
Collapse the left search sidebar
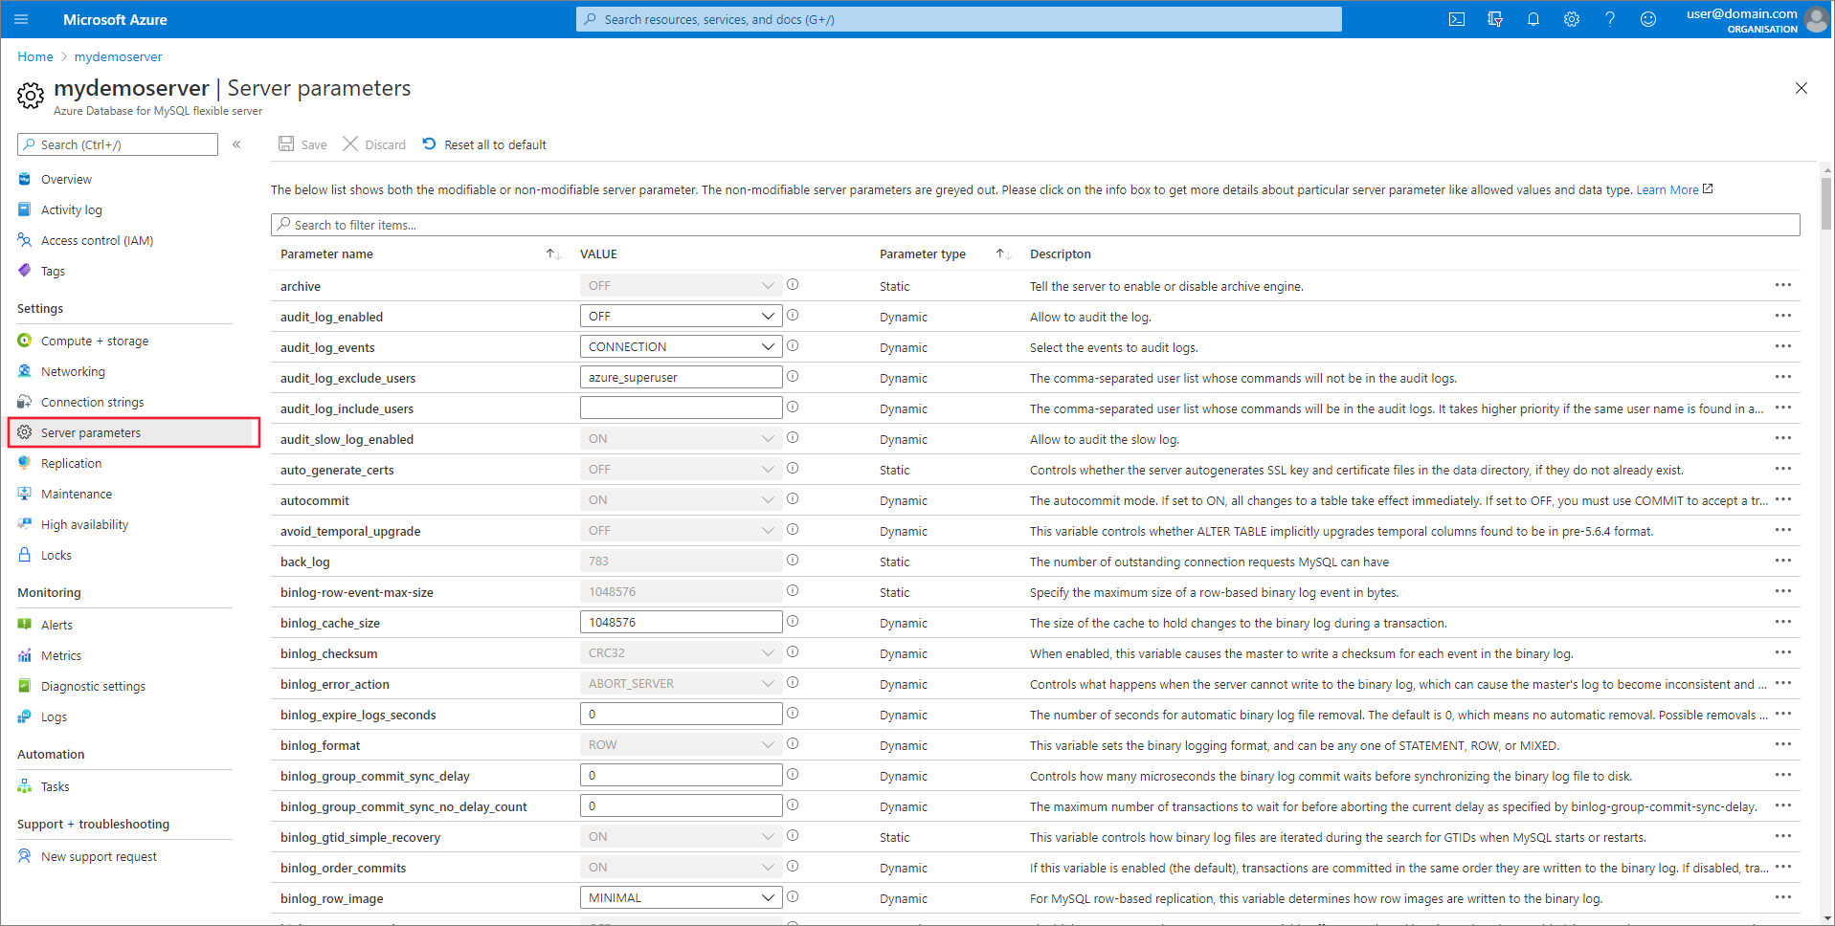[x=236, y=143]
